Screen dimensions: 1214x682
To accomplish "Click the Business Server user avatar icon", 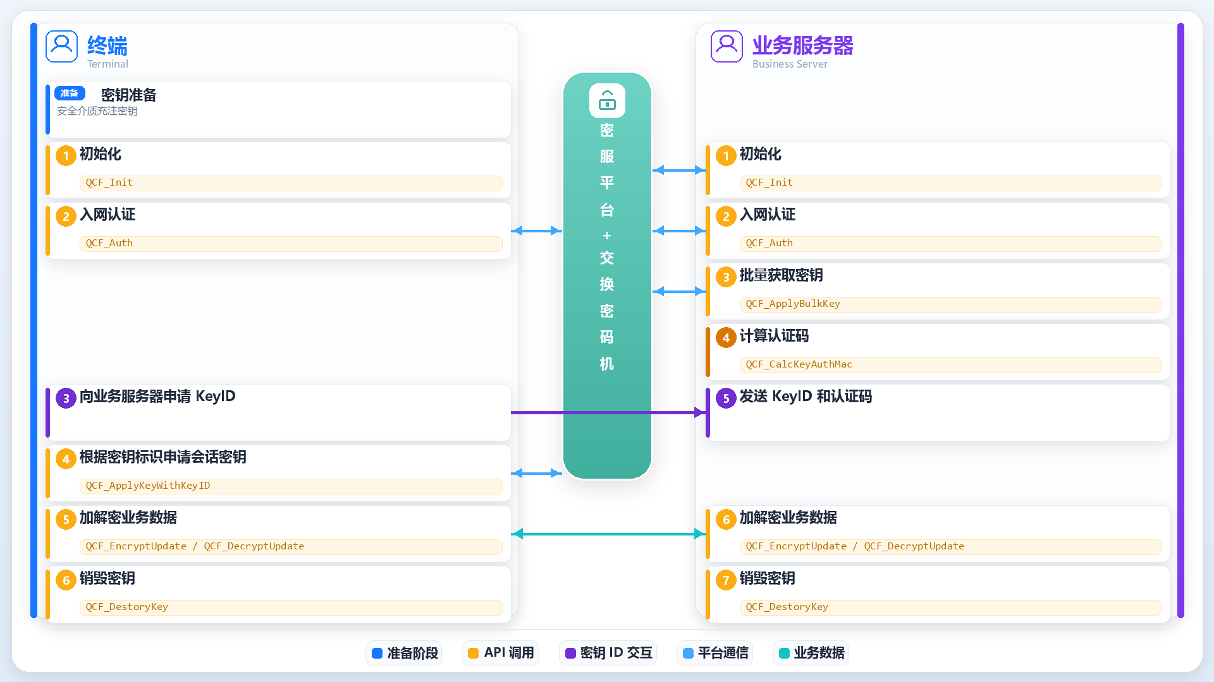I will coord(727,46).
